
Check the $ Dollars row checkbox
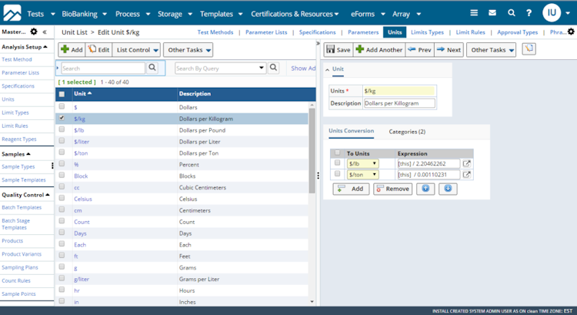click(62, 106)
